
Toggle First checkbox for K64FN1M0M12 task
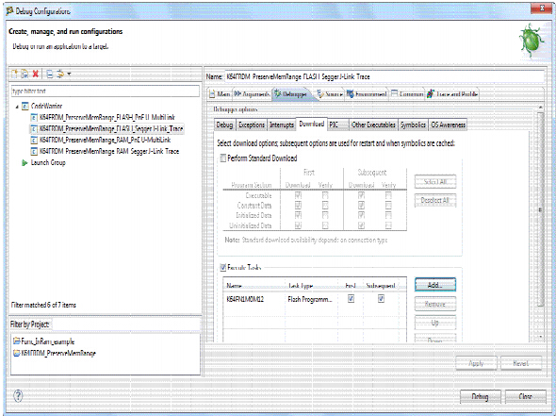352,299
